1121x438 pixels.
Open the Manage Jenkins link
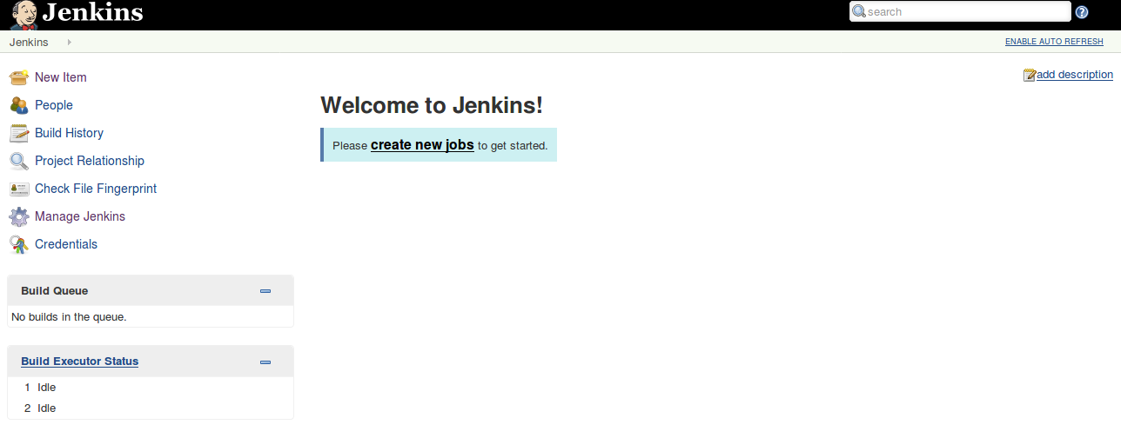(x=80, y=216)
